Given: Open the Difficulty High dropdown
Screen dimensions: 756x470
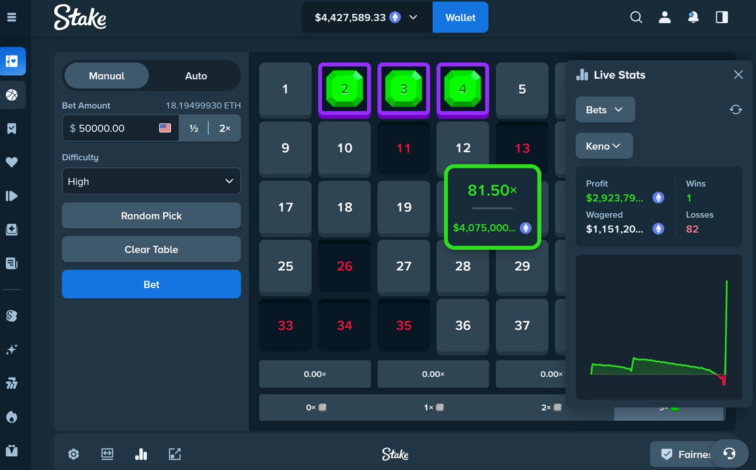Looking at the screenshot, I should tap(151, 181).
